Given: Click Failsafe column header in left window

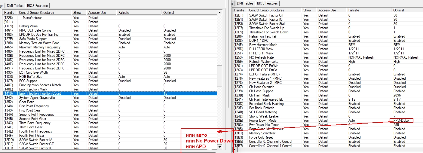Looking at the screenshot, I should click(x=139, y=13).
